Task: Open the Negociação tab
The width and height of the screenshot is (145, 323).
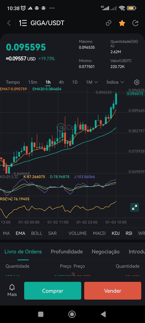Action: point(106,252)
